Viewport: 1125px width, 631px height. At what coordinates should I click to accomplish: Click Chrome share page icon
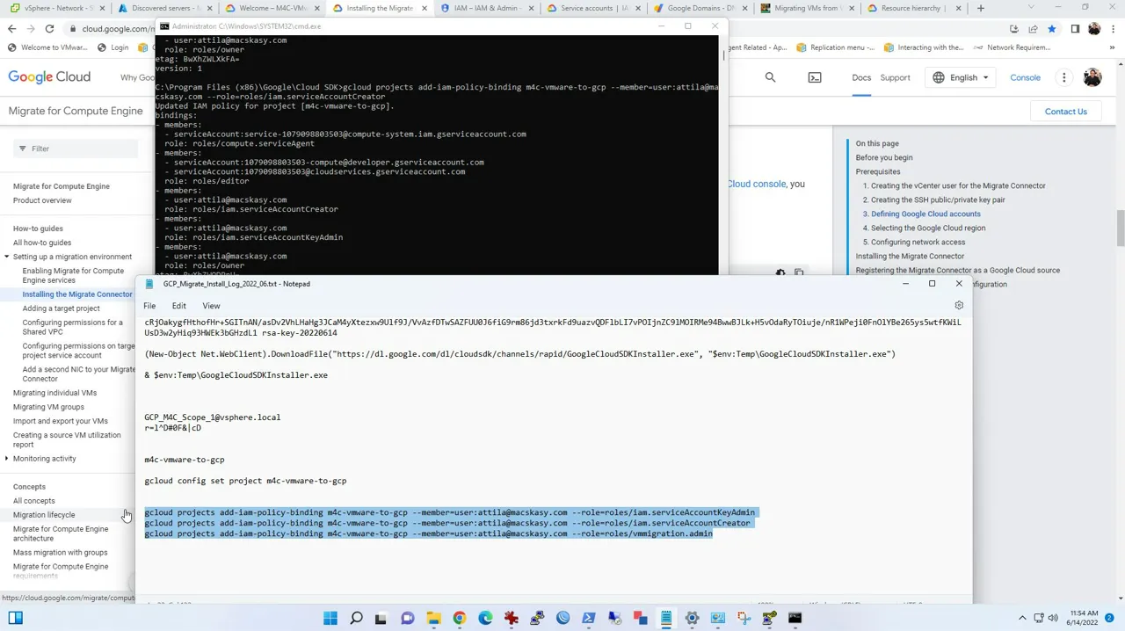click(1033, 29)
